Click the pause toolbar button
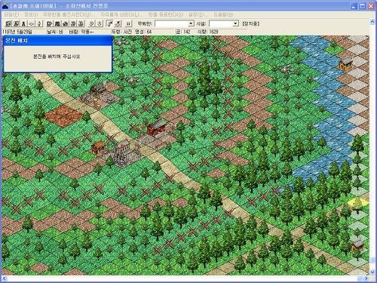Viewport: 377px width, 283px height. pos(128,23)
